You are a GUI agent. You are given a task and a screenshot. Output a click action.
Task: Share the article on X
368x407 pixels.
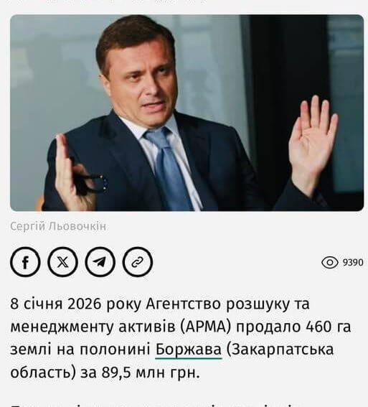click(62, 262)
